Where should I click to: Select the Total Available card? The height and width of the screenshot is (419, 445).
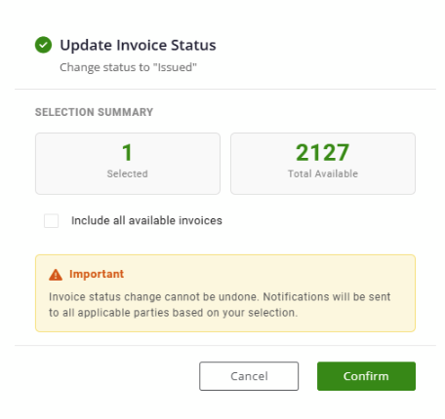click(323, 164)
